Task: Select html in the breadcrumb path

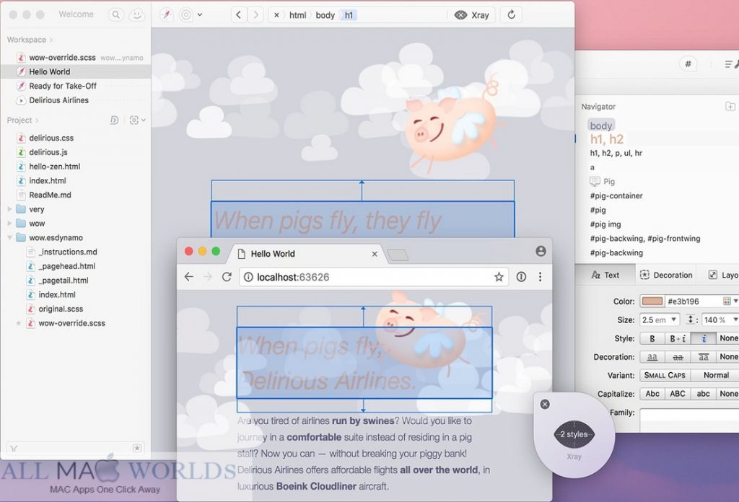Action: pyautogui.click(x=297, y=15)
